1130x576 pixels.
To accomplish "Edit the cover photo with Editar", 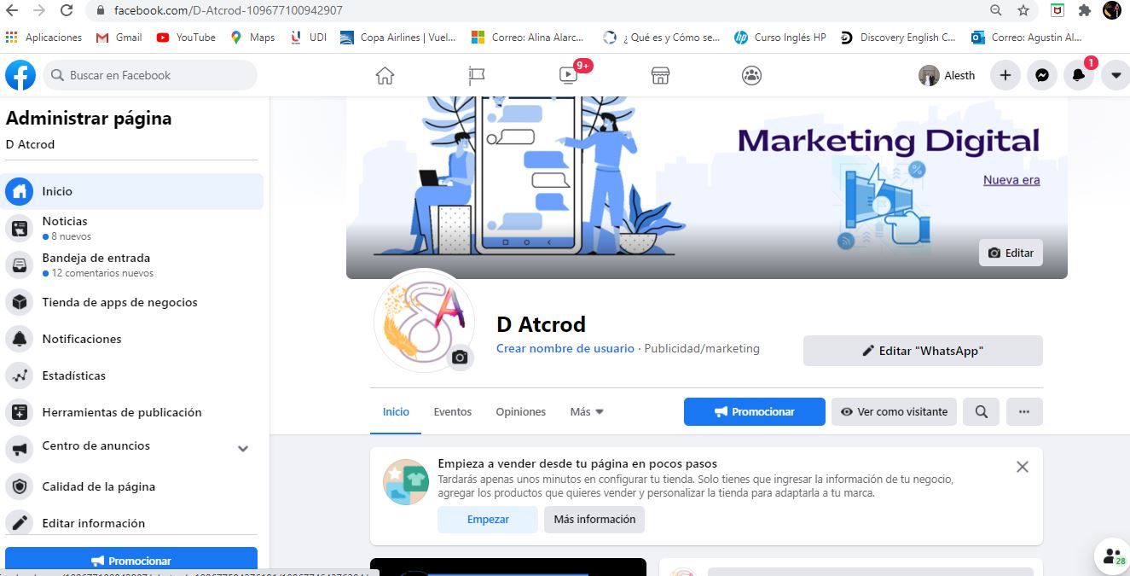I will coord(1011,253).
